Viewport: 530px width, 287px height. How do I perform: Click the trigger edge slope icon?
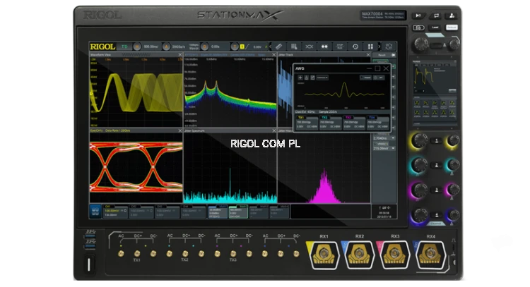[247, 47]
